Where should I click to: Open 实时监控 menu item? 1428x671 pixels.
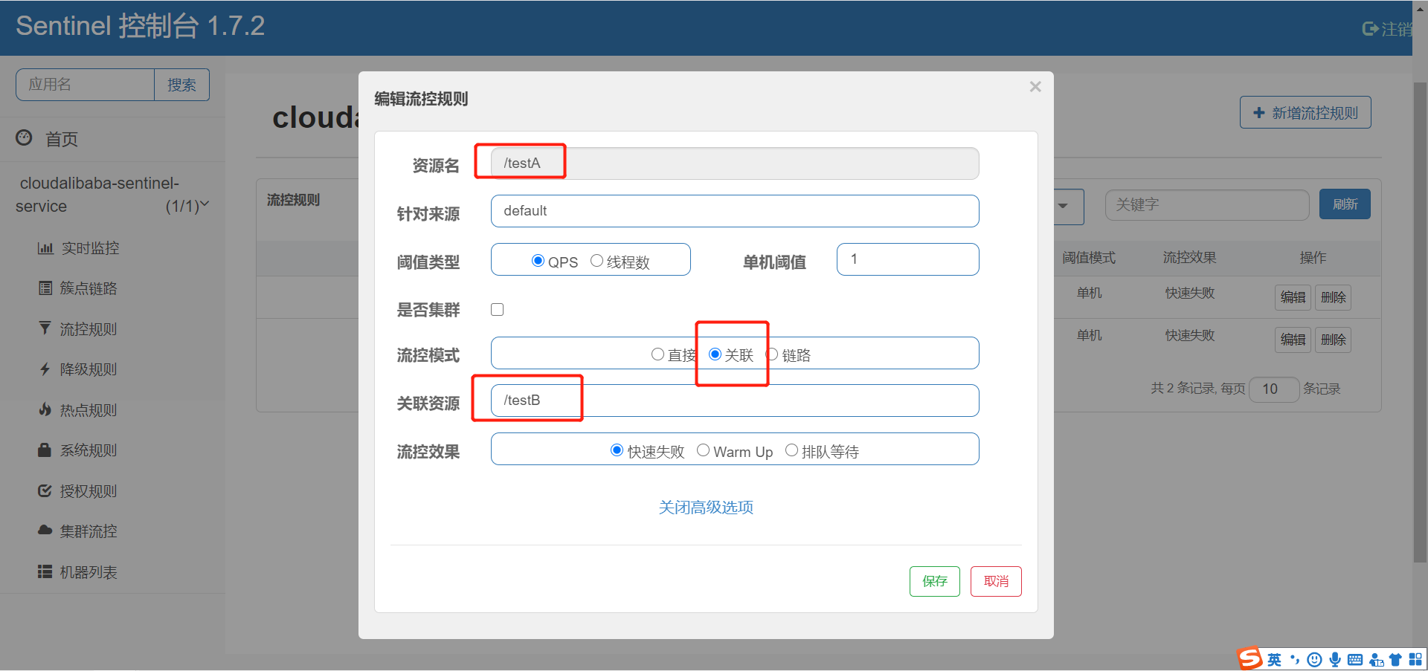pyautogui.click(x=90, y=248)
